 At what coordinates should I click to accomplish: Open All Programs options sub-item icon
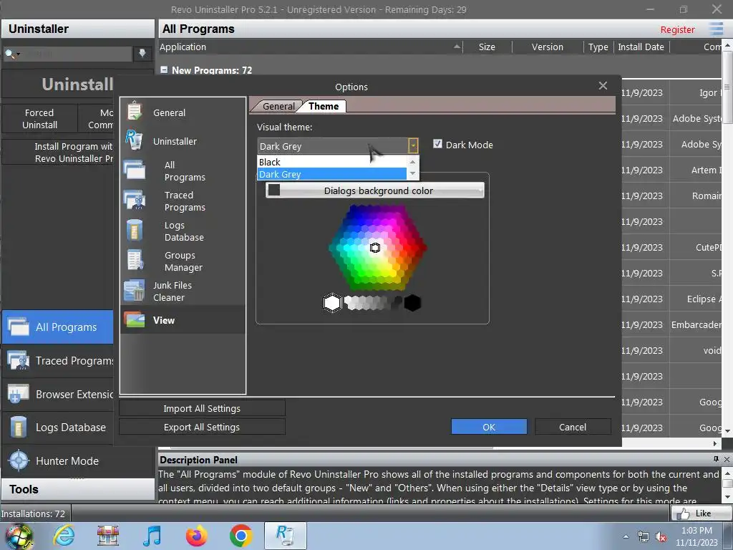point(135,170)
